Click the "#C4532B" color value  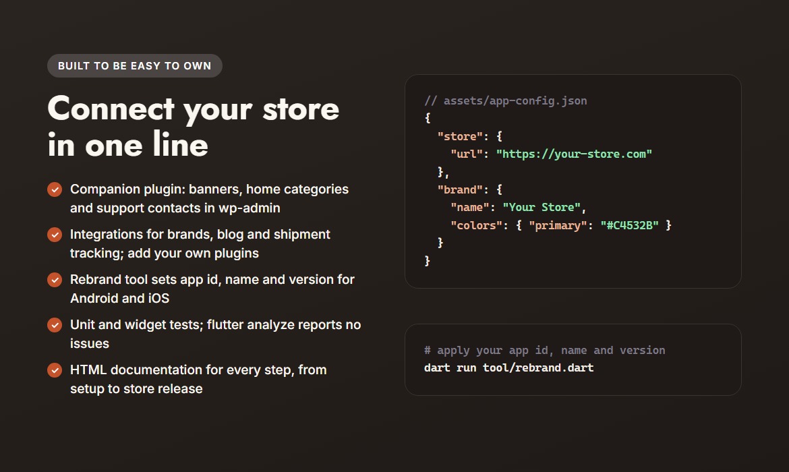pos(629,225)
